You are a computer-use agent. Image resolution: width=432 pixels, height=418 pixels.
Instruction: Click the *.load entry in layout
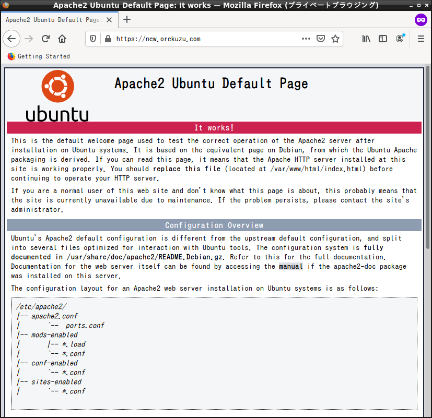pyautogui.click(x=74, y=344)
